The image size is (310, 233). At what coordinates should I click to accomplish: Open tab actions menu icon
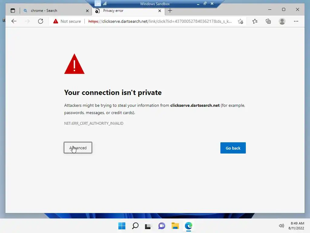click(x=13, y=11)
